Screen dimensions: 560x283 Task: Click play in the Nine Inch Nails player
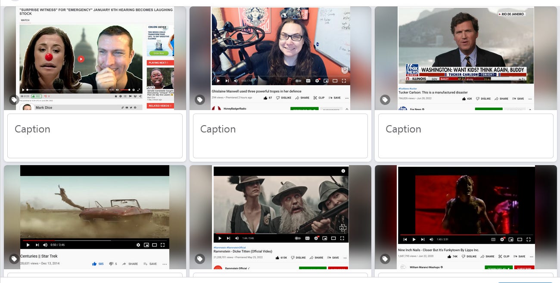point(414,239)
